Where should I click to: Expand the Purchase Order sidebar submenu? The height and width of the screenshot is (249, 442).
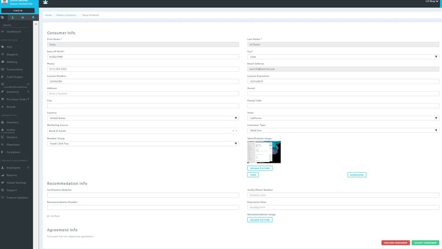tap(28, 99)
